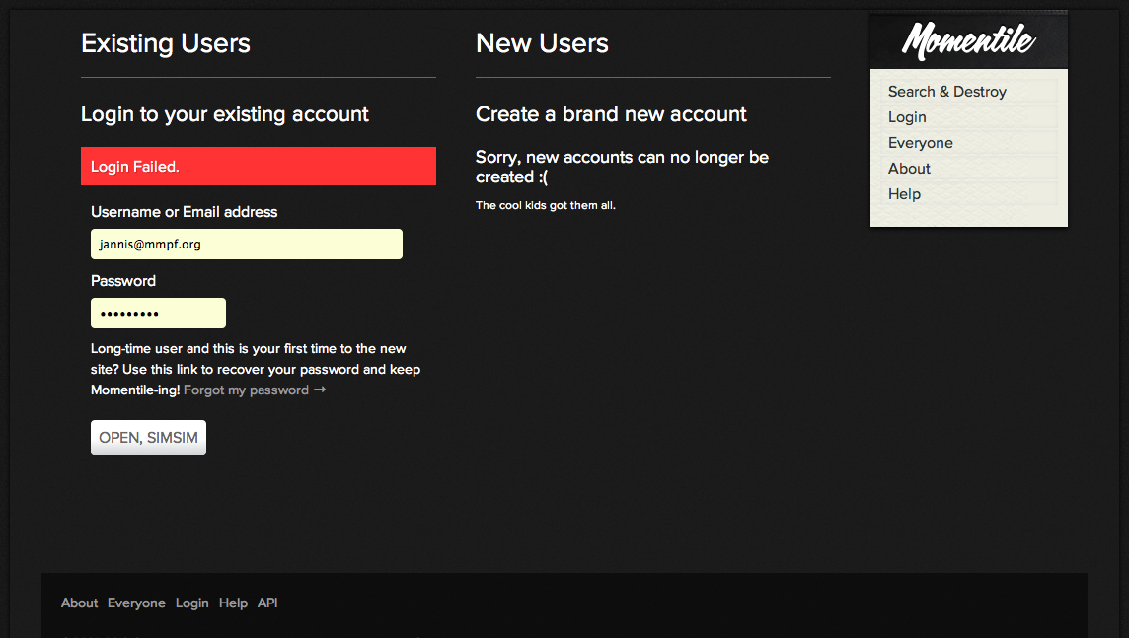This screenshot has height=638, width=1129.
Task: Open the About link in the footer
Action: coord(79,603)
